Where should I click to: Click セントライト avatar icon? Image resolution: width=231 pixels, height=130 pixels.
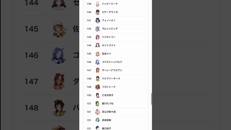[x=97, y=45]
